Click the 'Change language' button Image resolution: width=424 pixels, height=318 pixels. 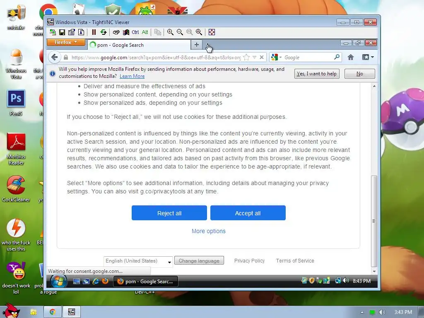pyautogui.click(x=199, y=261)
